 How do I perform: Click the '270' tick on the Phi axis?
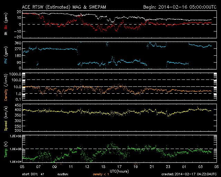18,49
